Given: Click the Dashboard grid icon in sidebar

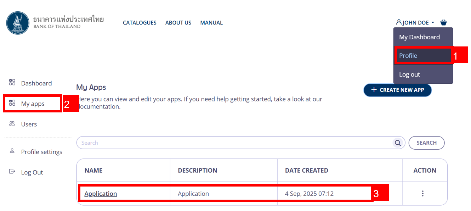Looking at the screenshot, I should [12, 83].
